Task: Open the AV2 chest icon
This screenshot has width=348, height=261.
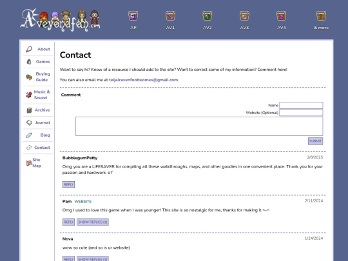Action: pyautogui.click(x=208, y=16)
